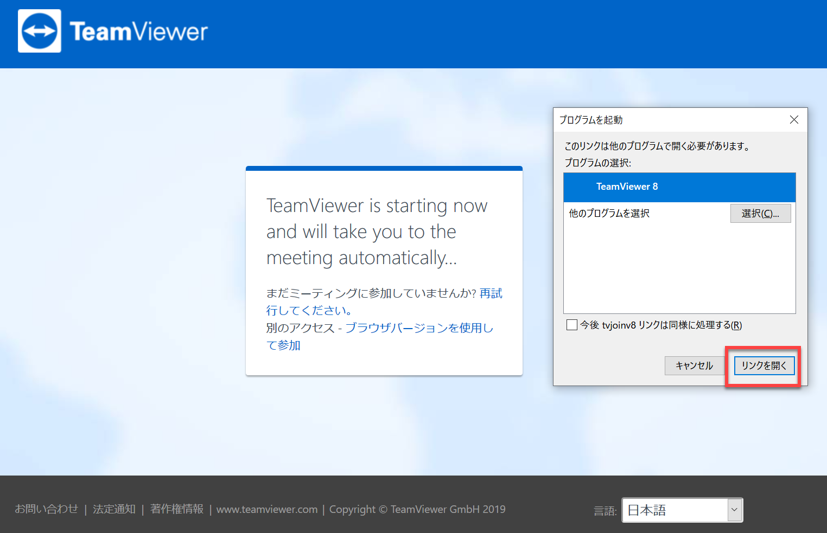This screenshot has width=827, height=533.
Task: Visit the www.teamviewer.com footer link
Action: [267, 509]
